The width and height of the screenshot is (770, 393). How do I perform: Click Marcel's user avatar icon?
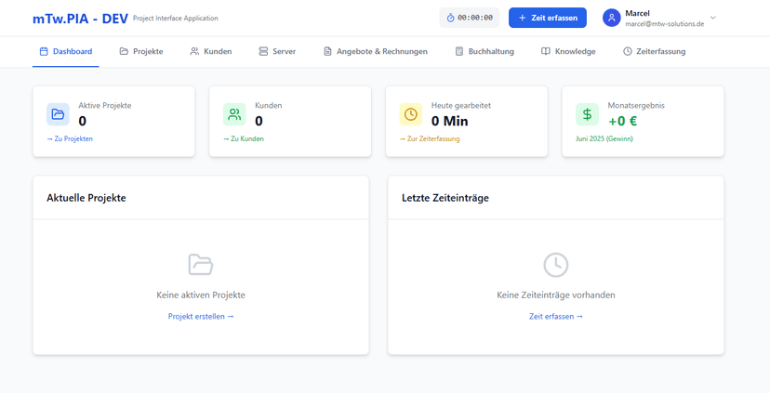click(x=611, y=18)
